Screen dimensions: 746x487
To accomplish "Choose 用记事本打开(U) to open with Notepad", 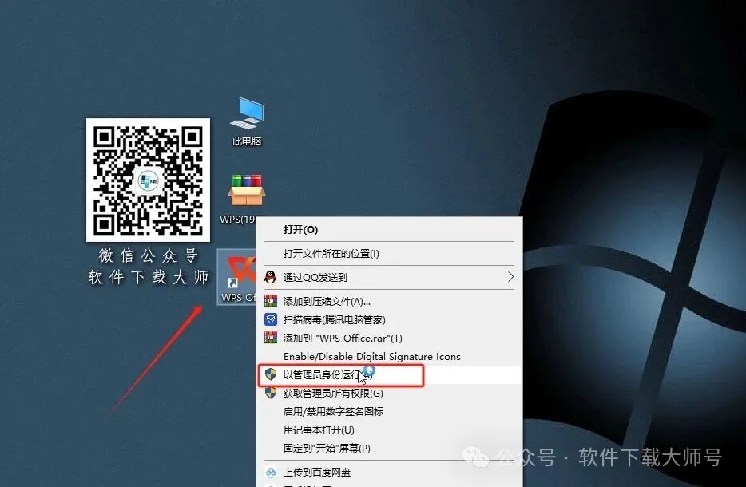I will pos(319,430).
